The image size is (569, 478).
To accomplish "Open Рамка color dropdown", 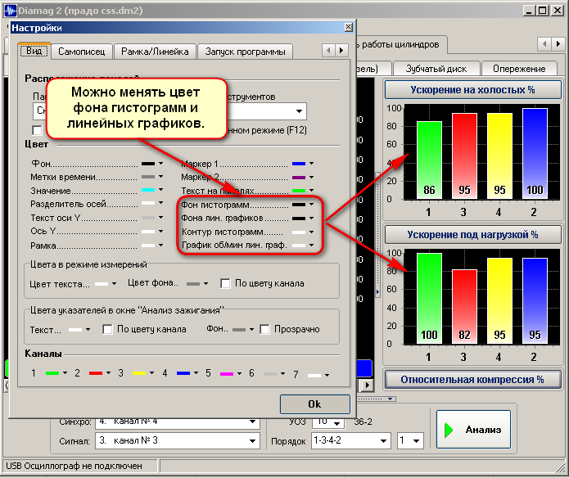I will [160, 246].
